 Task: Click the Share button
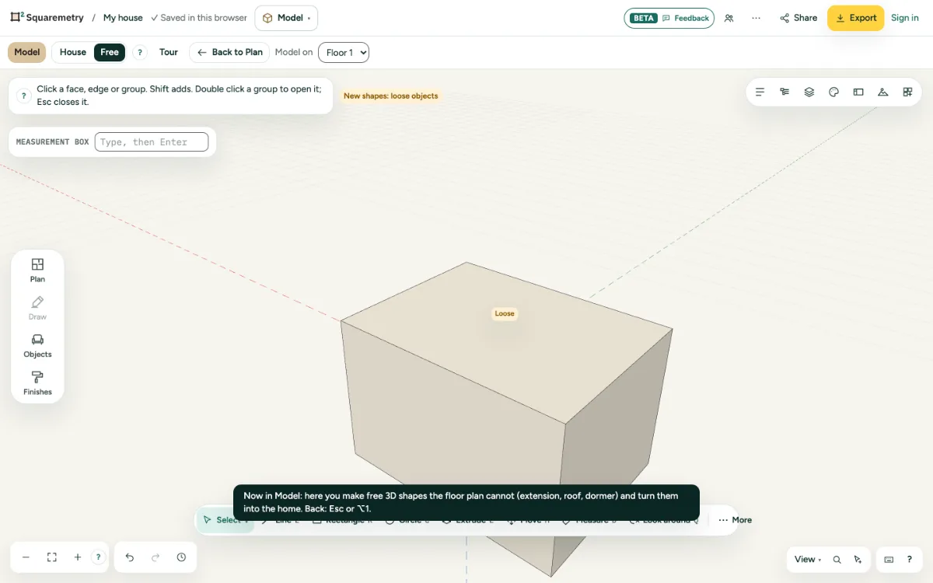[x=798, y=18]
